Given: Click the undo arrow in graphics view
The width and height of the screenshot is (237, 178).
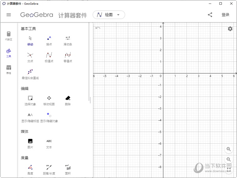Looking at the screenshot, I should click(x=98, y=28).
